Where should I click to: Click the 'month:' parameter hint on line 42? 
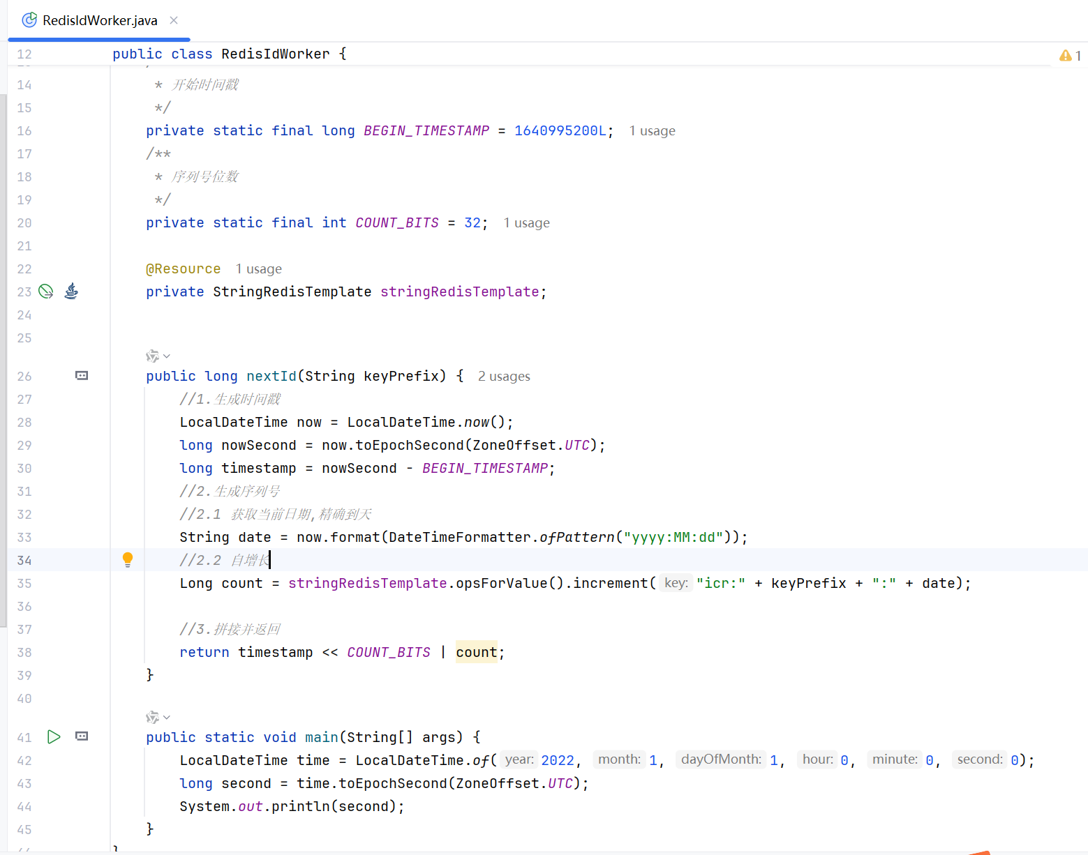pyautogui.click(x=620, y=759)
